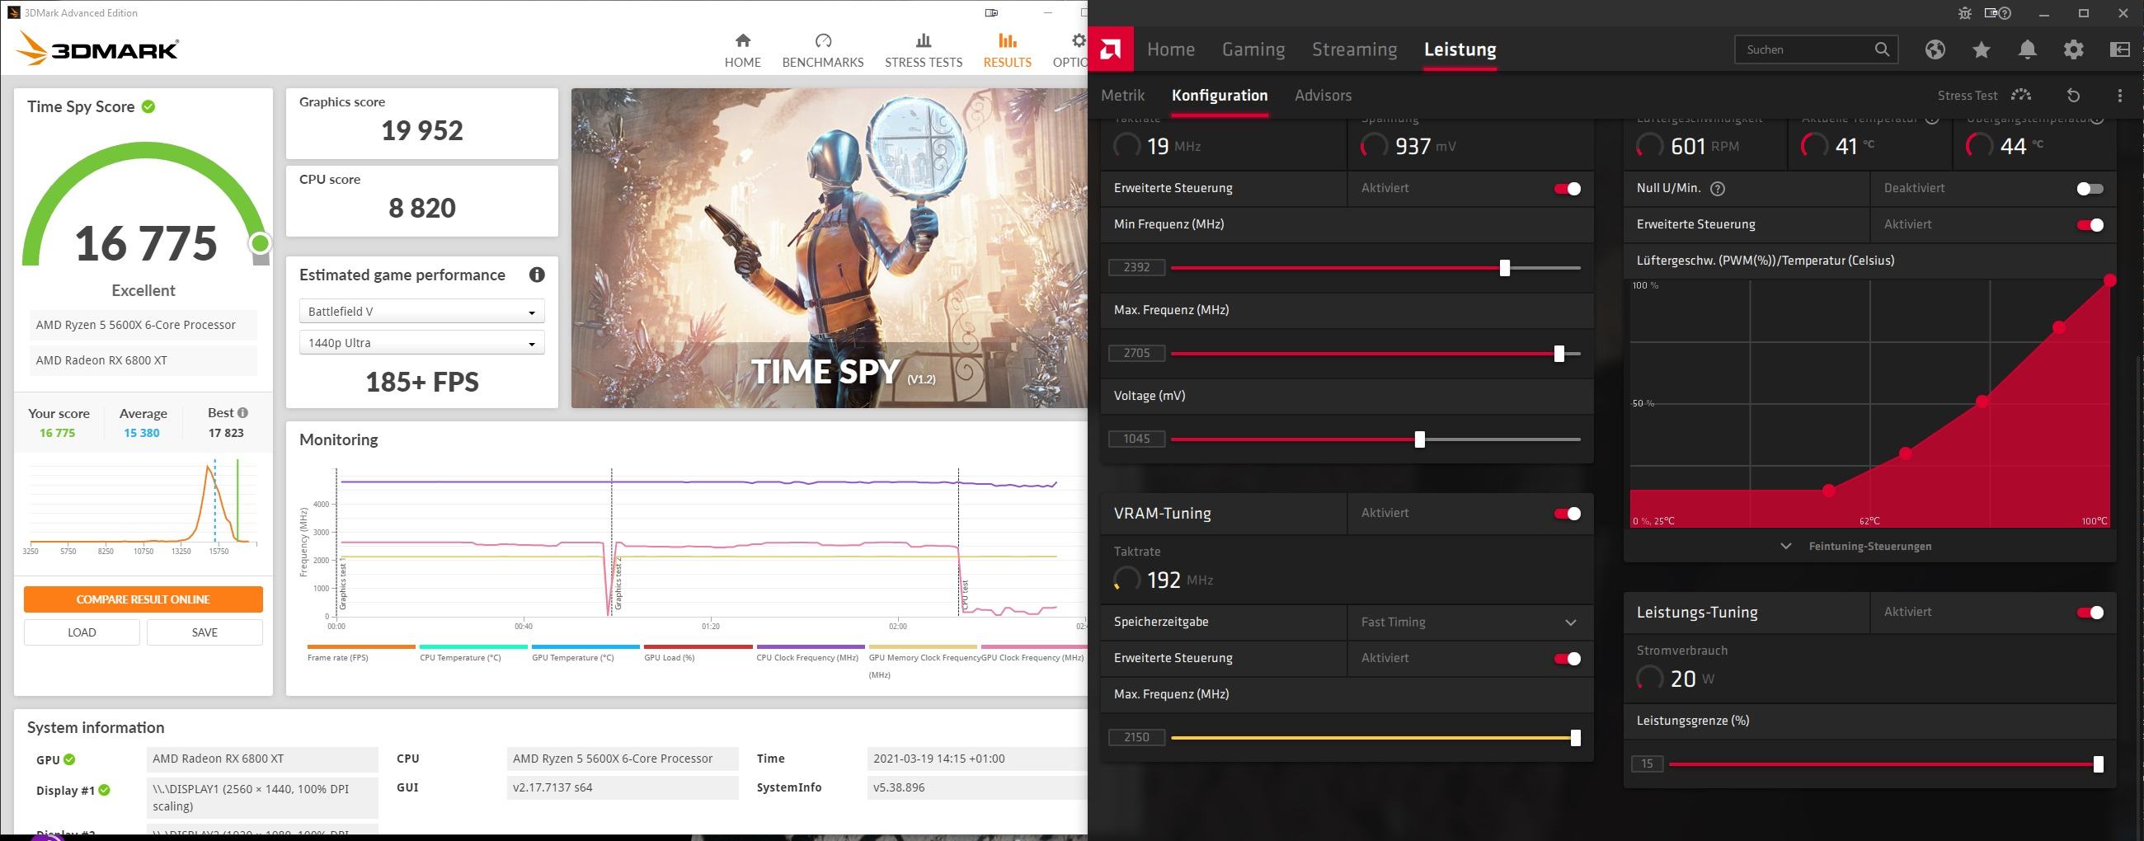Expand Feintuning-Steuerungen section
Screen dimensions: 2144x841
point(1857,547)
